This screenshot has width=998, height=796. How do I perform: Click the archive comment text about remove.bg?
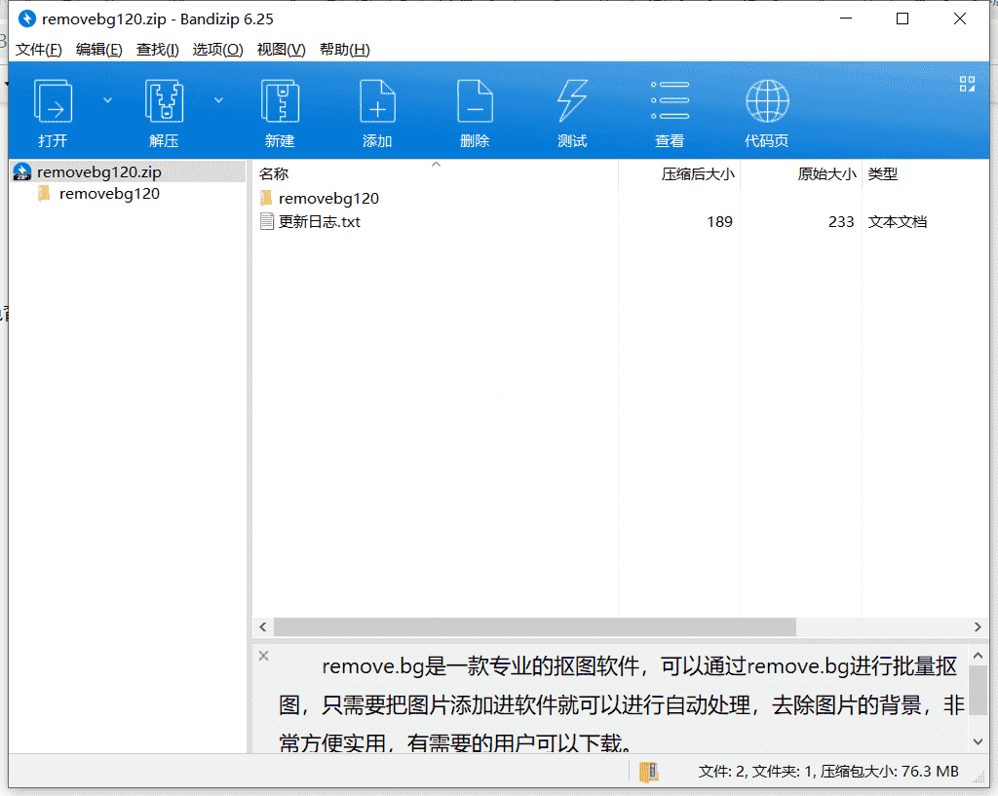(x=622, y=704)
